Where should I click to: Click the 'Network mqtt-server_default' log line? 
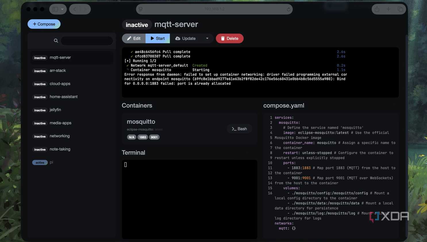point(159,65)
